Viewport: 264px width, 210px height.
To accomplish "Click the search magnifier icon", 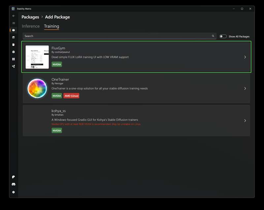I will 213,36.
